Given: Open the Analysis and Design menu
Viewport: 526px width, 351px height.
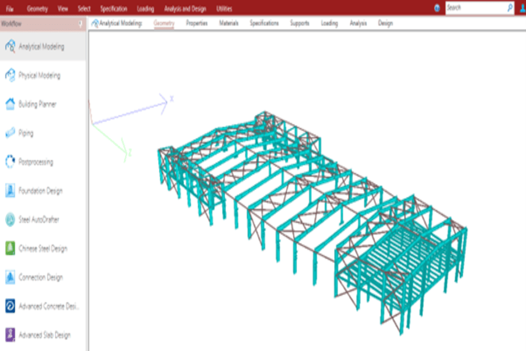Looking at the screenshot, I should pos(185,8).
